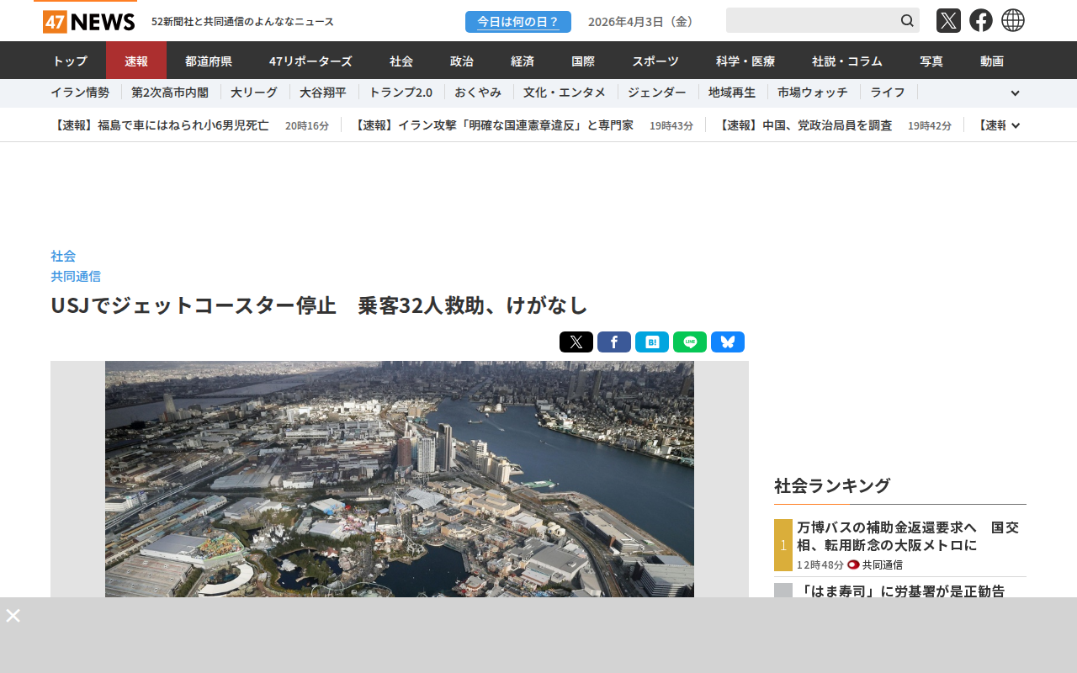Viewport: 1077px width, 673px height.
Task: Open the 第2次高市内閣 topic link
Action: point(171,93)
